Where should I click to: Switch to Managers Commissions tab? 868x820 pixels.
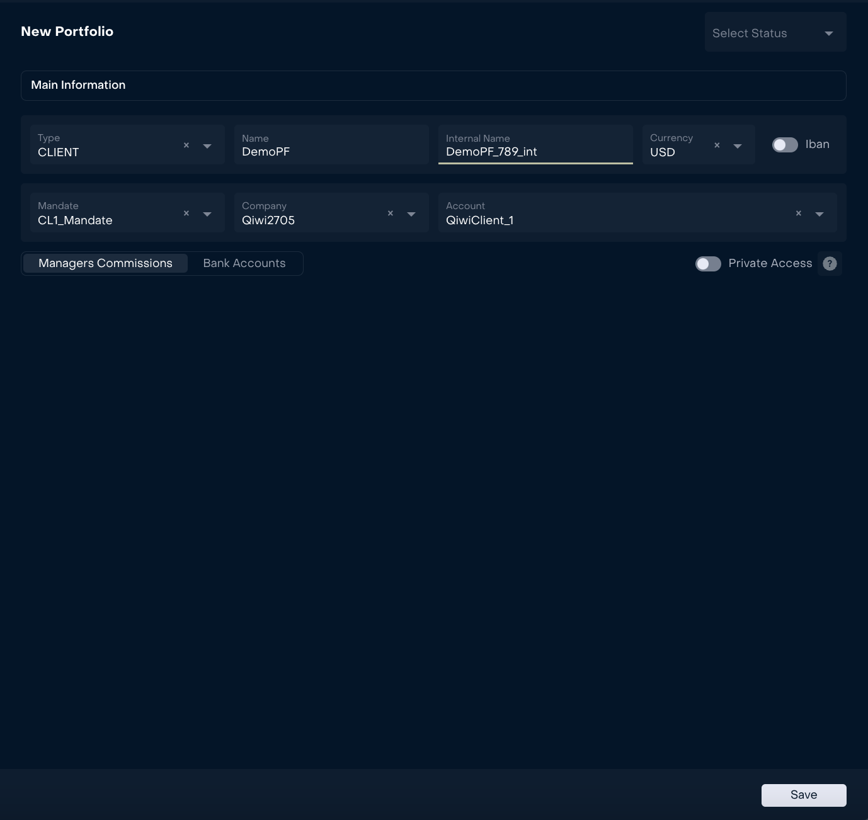(x=105, y=263)
